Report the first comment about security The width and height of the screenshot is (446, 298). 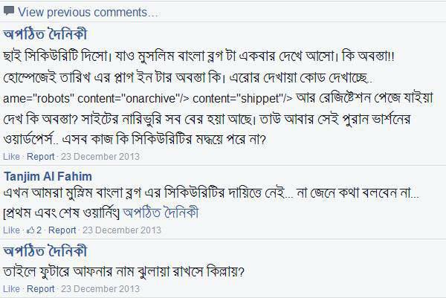[40, 158]
